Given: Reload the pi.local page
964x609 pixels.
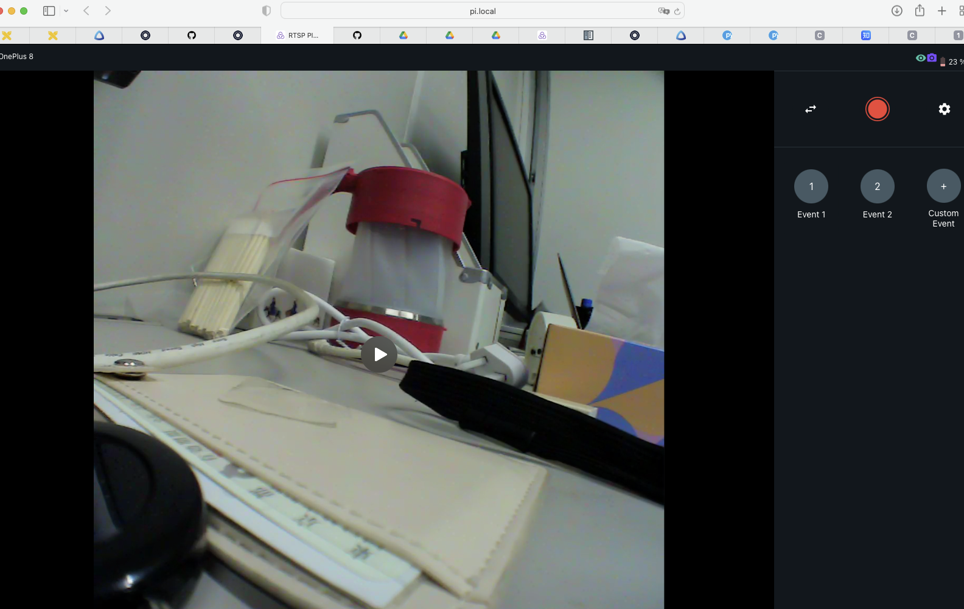Looking at the screenshot, I should pyautogui.click(x=677, y=11).
